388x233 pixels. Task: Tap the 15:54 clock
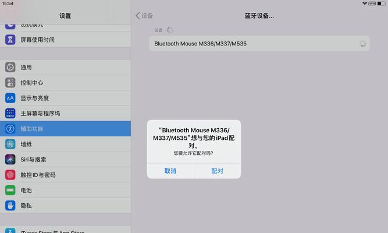click(8, 3)
